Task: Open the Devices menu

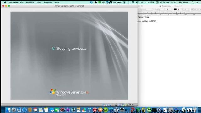Action: click(x=48, y=3)
